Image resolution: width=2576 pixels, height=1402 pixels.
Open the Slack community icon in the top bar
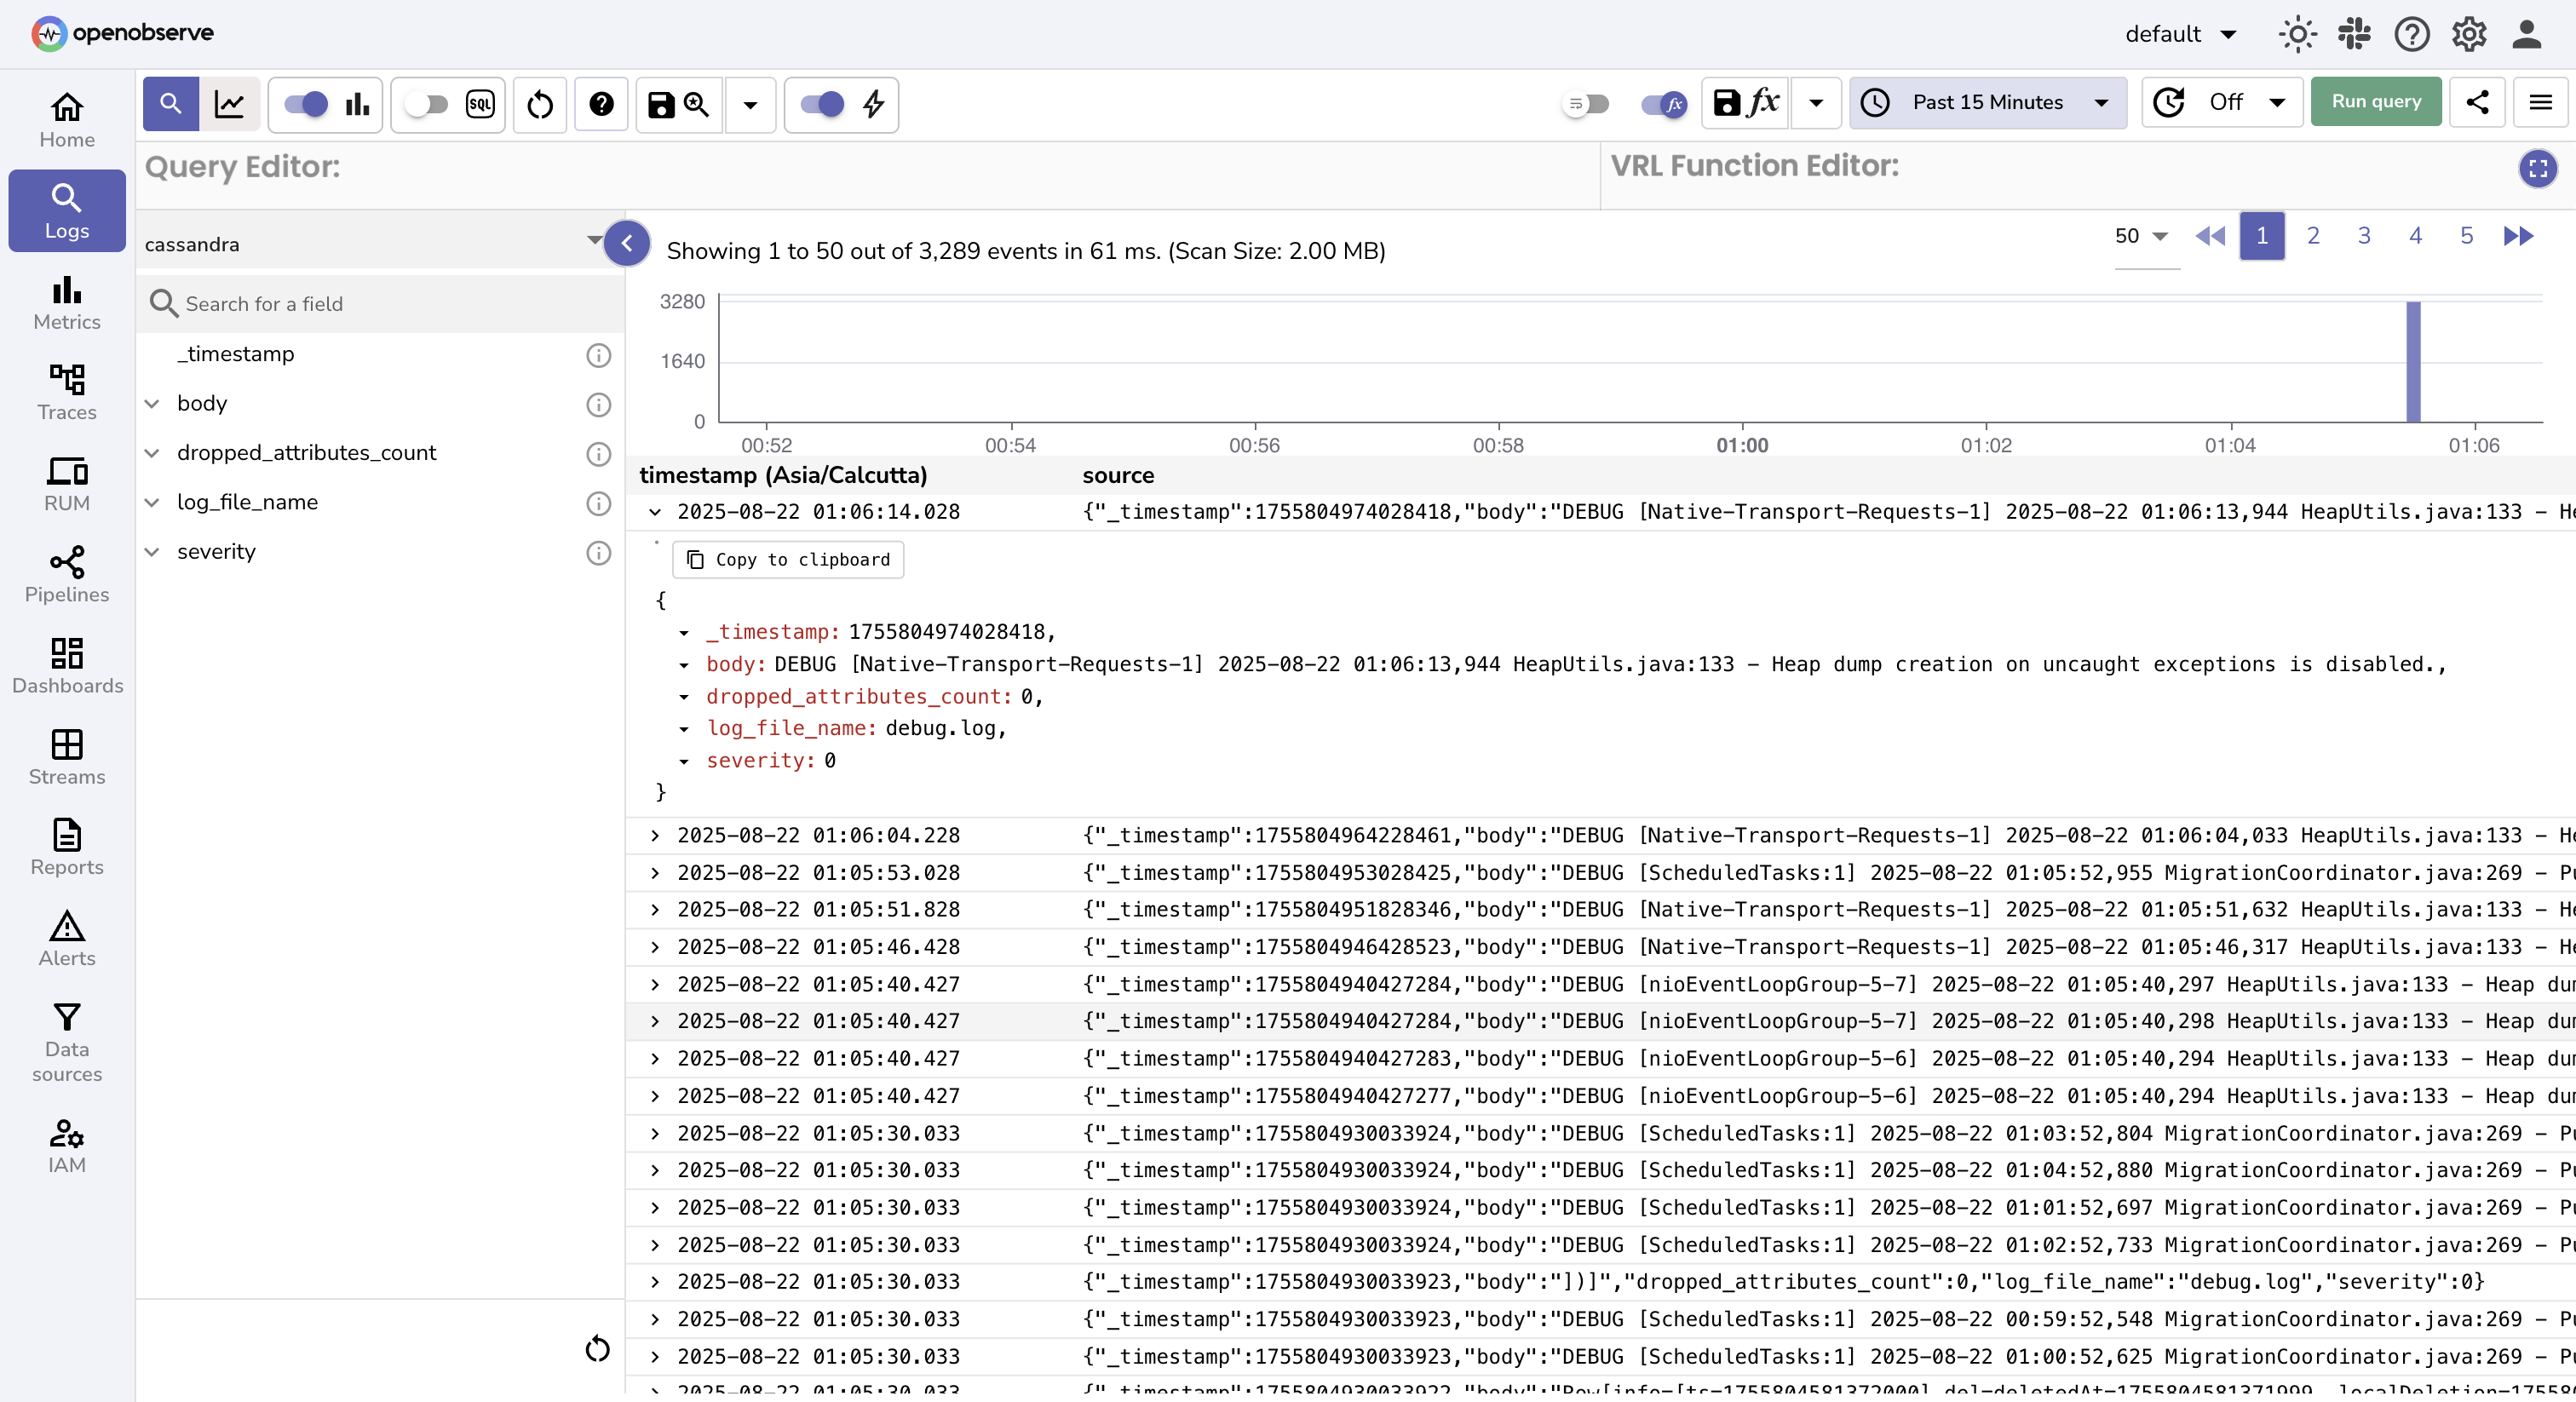tap(2354, 33)
